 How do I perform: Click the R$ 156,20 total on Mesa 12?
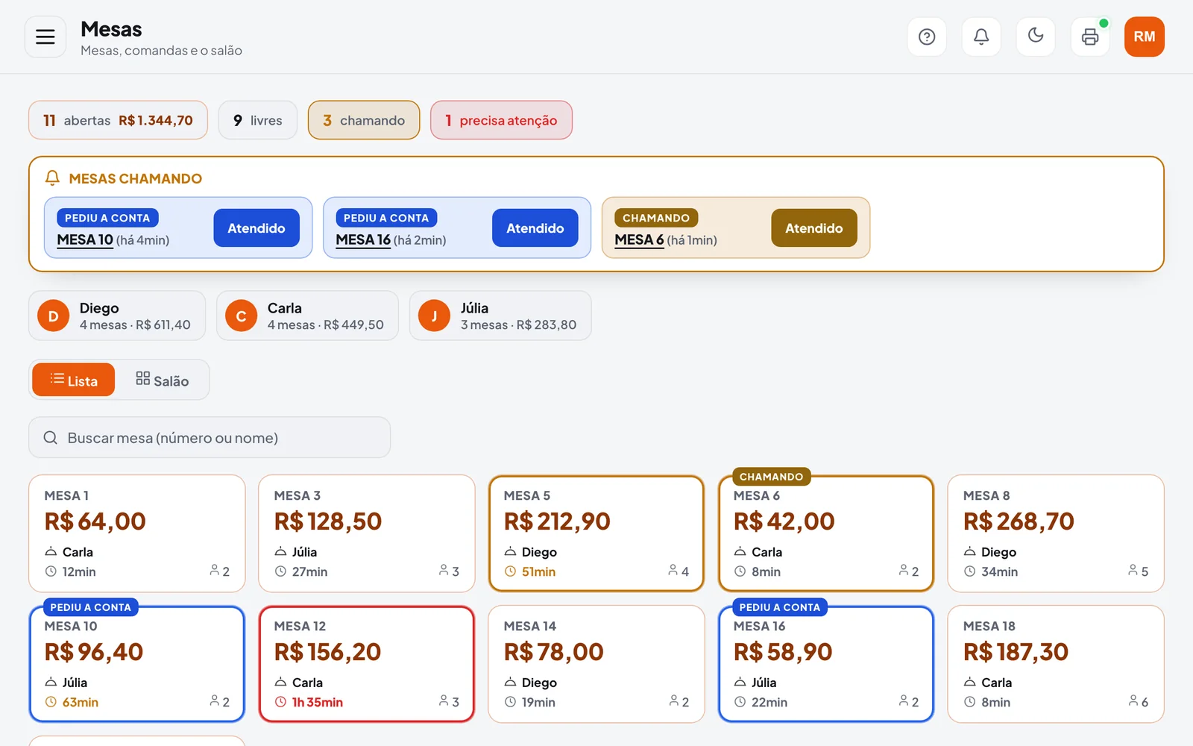pyautogui.click(x=327, y=652)
